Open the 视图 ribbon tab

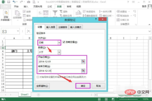pos(79,7)
